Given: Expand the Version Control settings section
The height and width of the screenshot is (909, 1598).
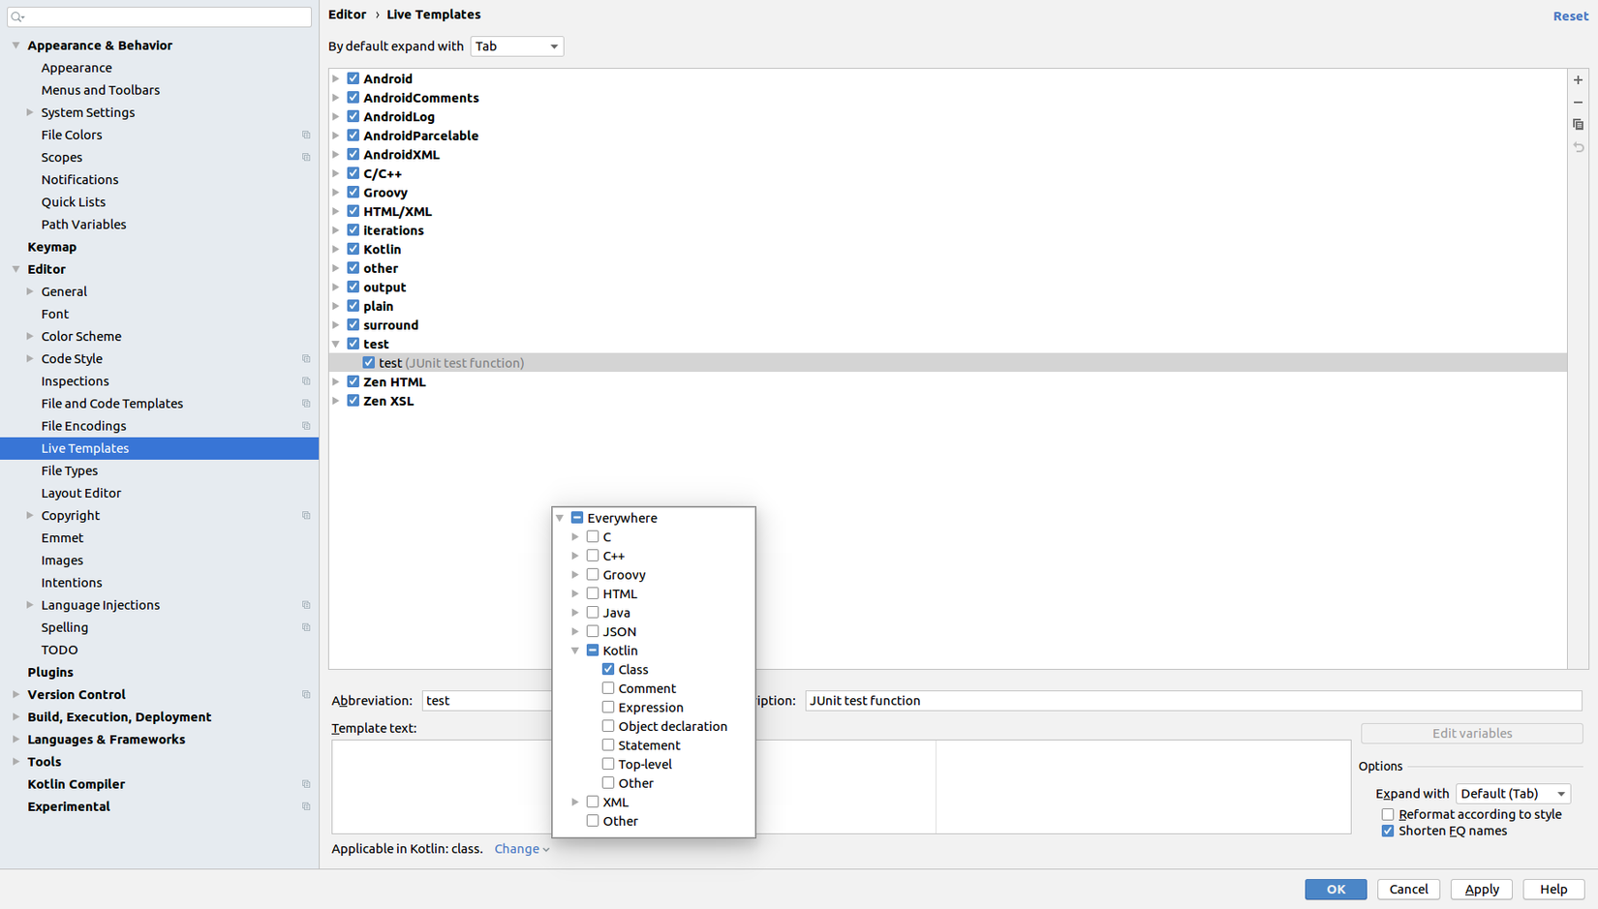Looking at the screenshot, I should 16,694.
